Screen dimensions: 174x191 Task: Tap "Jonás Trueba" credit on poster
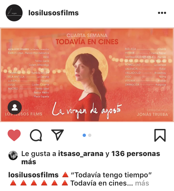pyautogui.click(x=152, y=114)
